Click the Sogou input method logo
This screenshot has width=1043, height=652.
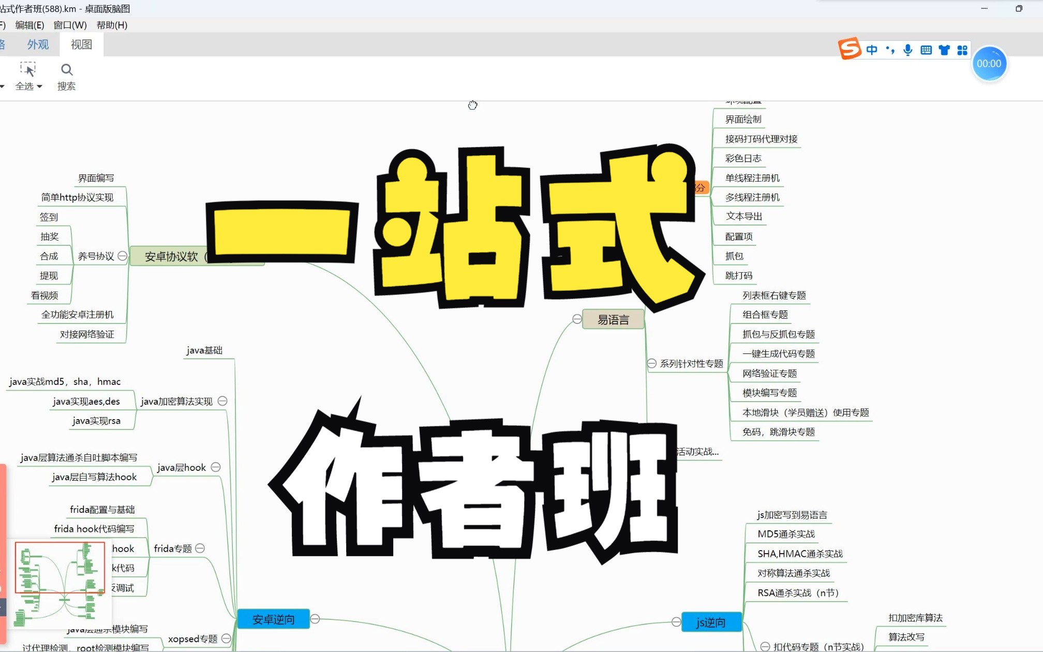tap(850, 49)
